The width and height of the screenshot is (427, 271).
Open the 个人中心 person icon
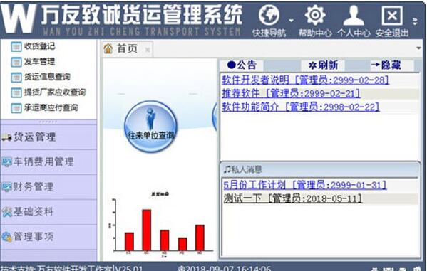point(354,16)
